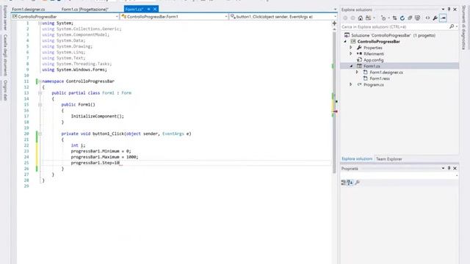470x264 pixels.
Task: Select App.config in Solution Explorer
Action: [x=373, y=60]
